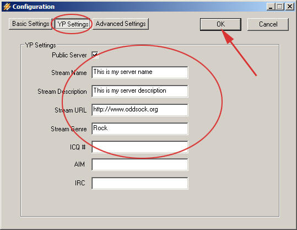Switch to Basic Settings tab
Viewport: 297px width, 230px height.
click(30, 24)
